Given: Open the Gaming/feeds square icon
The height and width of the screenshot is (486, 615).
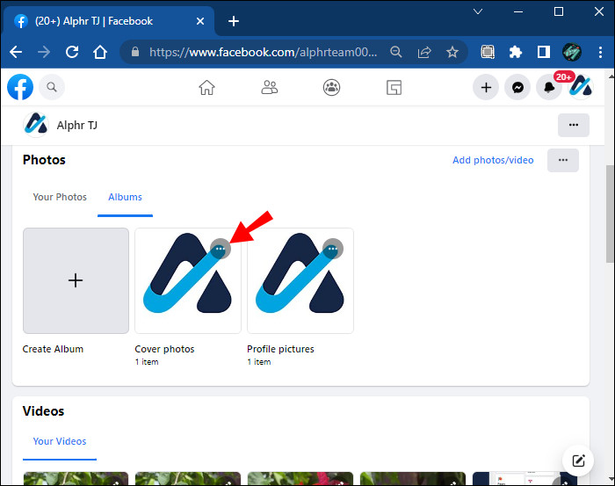Looking at the screenshot, I should (394, 88).
